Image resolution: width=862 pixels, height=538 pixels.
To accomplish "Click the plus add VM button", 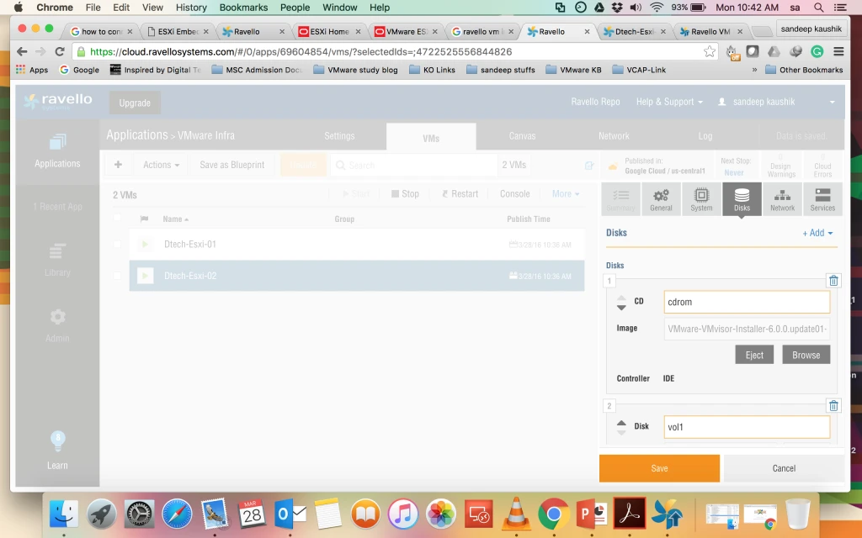I will pos(118,165).
